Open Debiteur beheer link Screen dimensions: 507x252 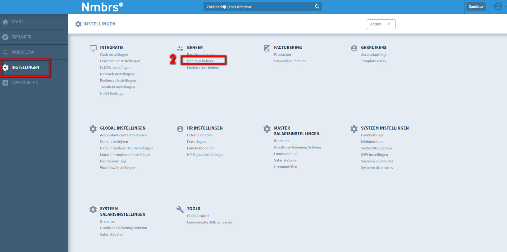(200, 61)
